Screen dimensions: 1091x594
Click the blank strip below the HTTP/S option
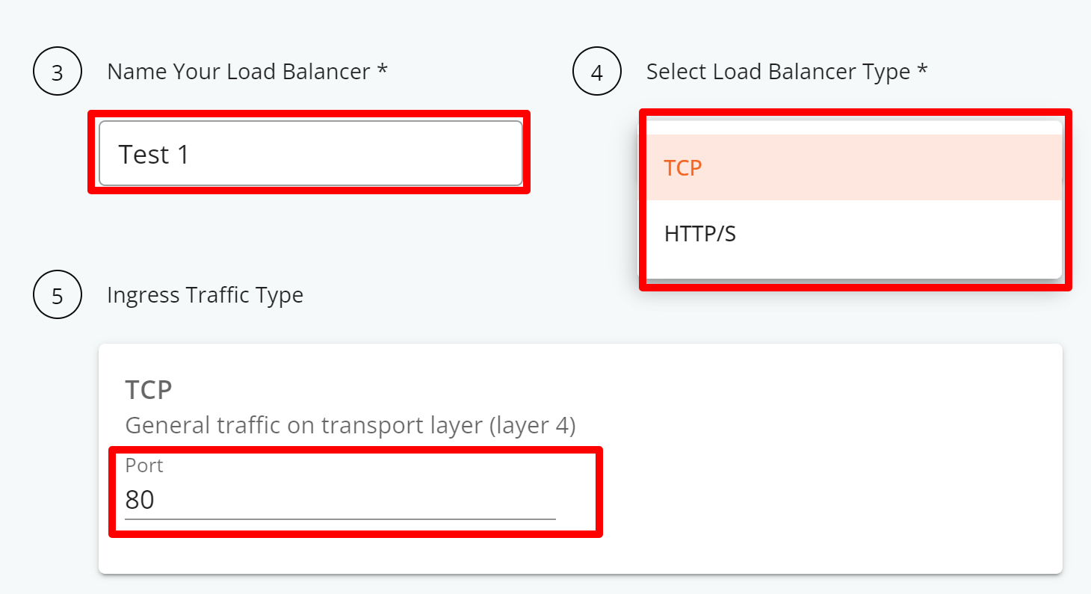click(854, 273)
